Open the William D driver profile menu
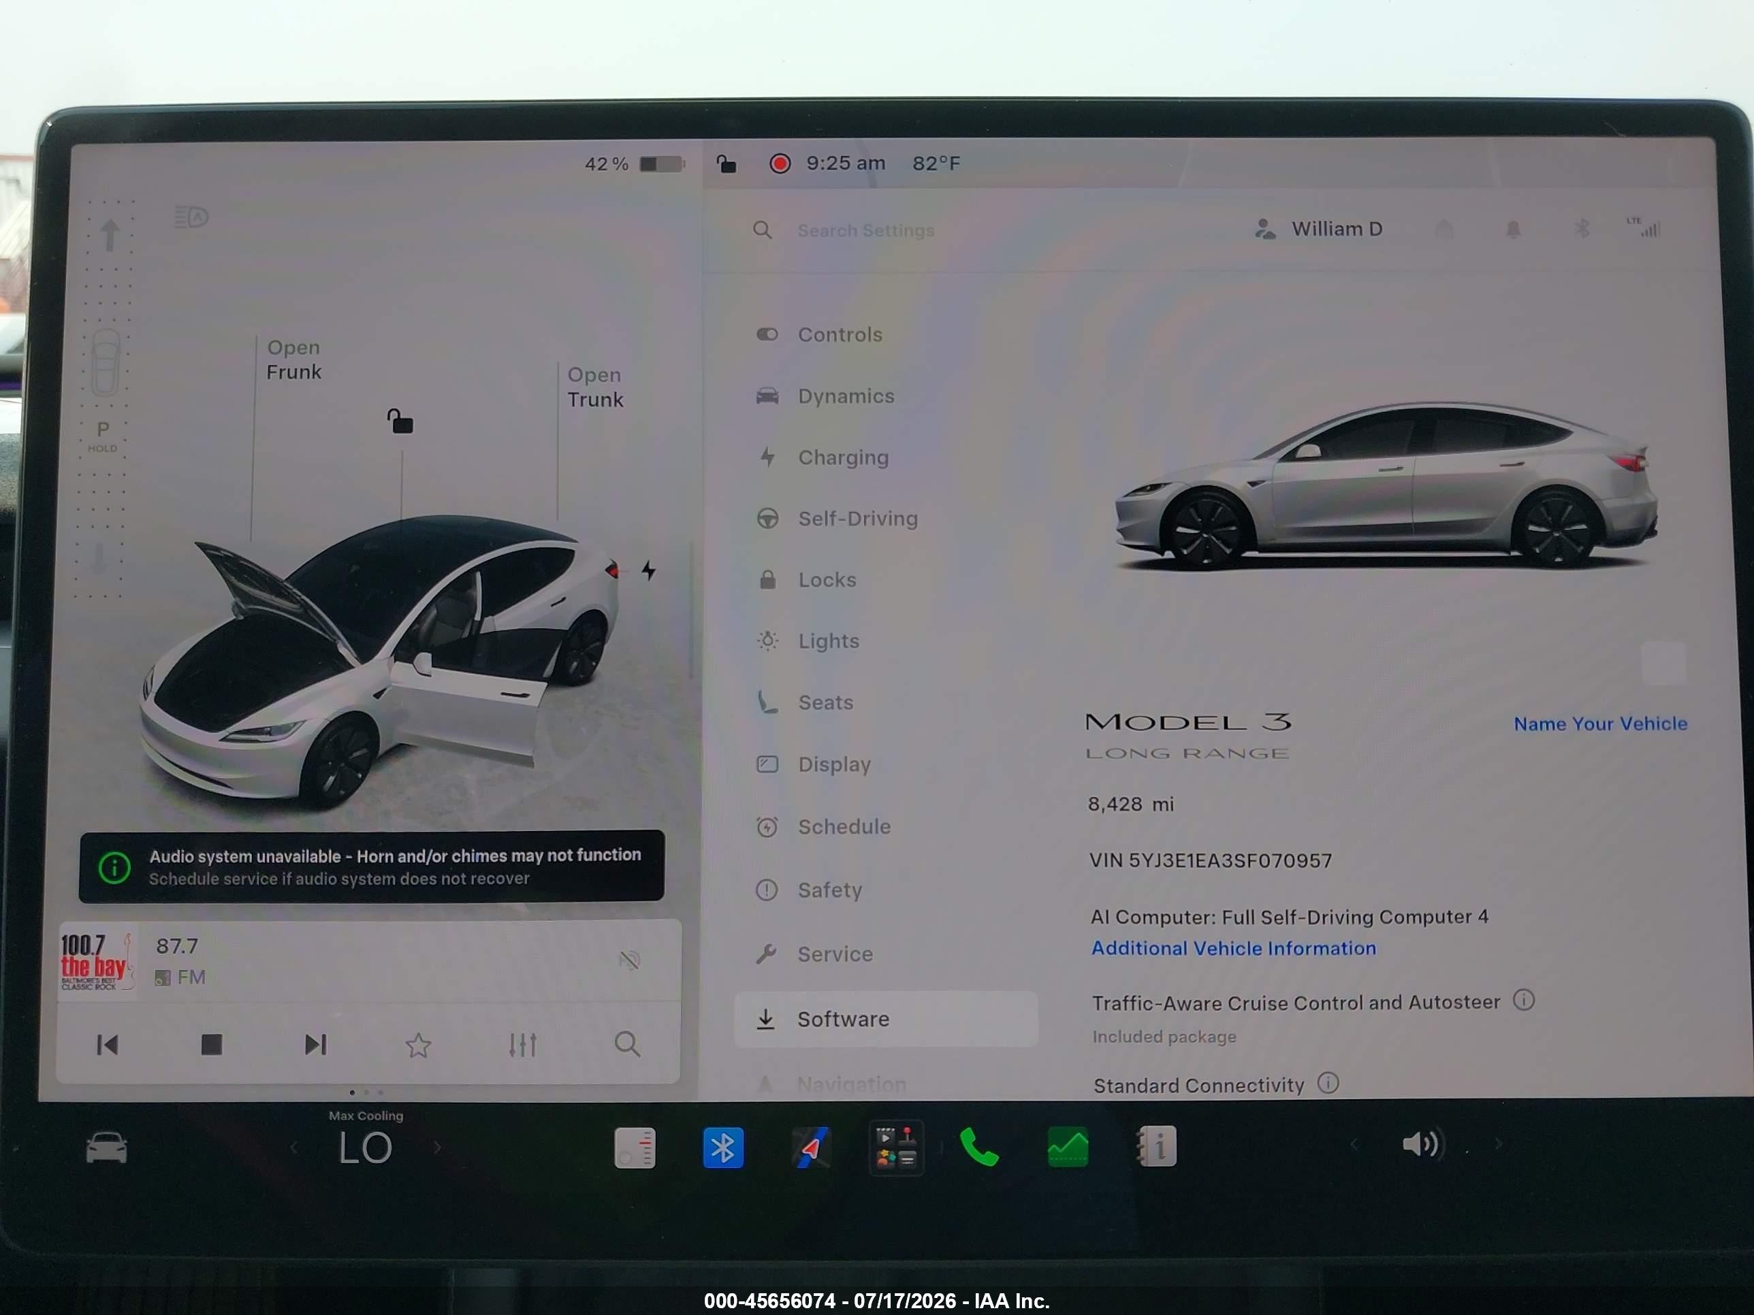This screenshot has height=1315, width=1754. 1319,229
